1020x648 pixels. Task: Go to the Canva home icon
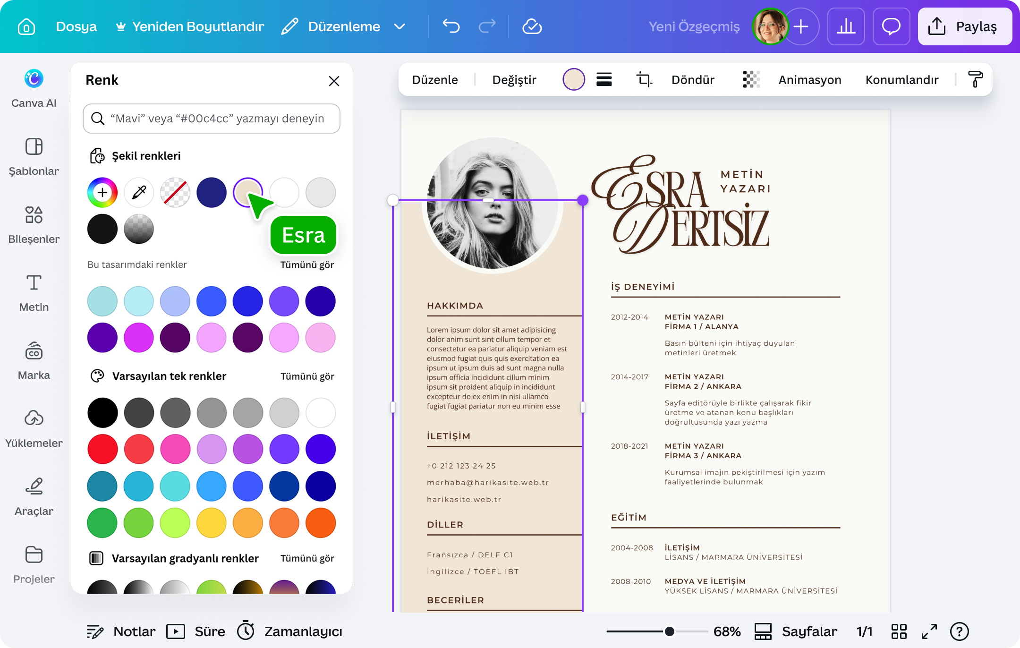(26, 26)
